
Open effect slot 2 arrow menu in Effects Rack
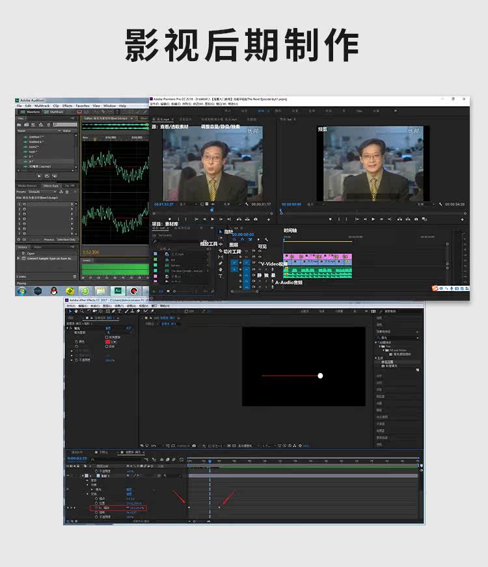point(72,209)
